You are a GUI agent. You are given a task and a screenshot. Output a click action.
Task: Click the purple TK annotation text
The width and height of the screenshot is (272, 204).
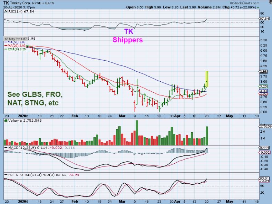pyautogui.click(x=129, y=31)
